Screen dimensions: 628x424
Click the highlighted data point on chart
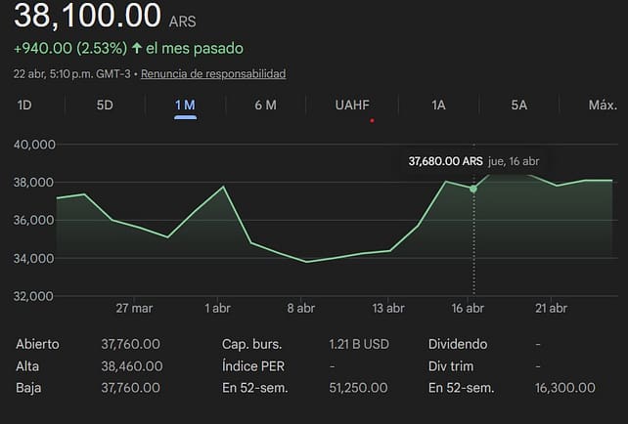pyautogui.click(x=473, y=188)
